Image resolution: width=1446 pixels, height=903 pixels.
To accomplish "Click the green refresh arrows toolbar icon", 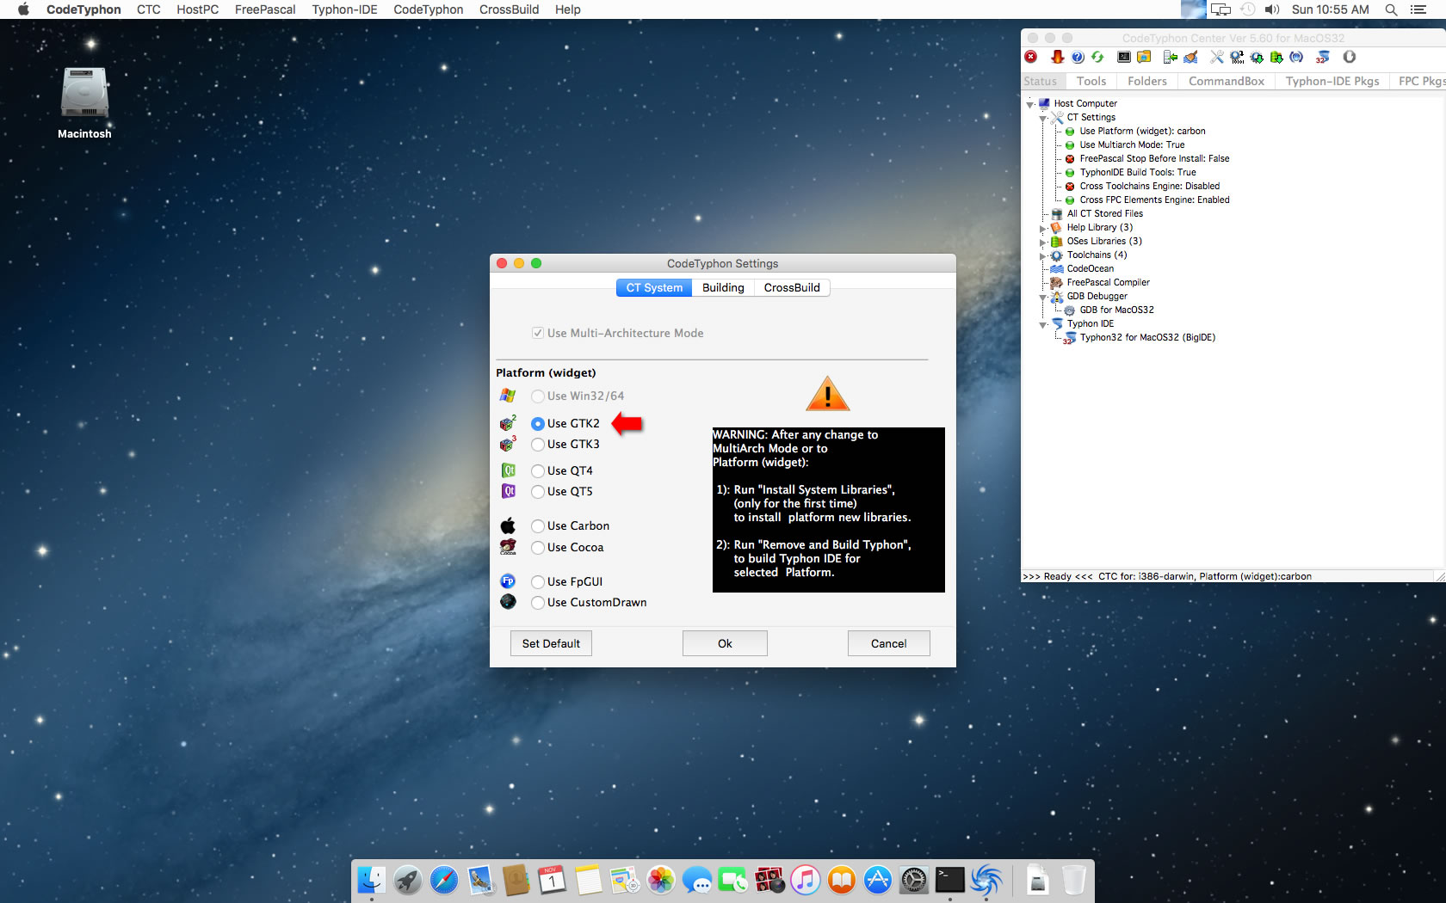I will pos(1097,57).
